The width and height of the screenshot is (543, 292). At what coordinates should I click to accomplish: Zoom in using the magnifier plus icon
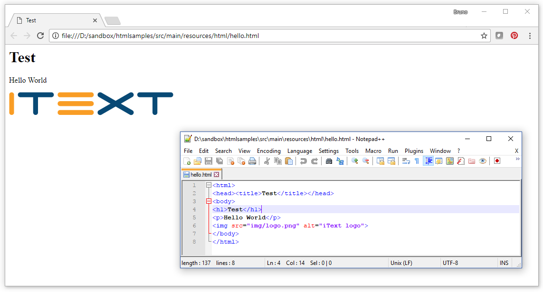[354, 161]
